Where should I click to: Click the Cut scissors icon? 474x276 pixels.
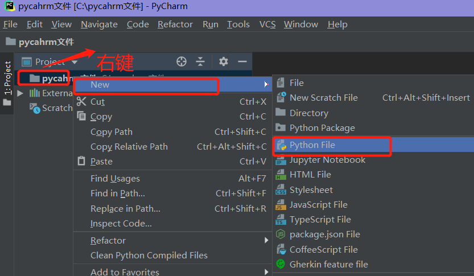click(x=81, y=101)
